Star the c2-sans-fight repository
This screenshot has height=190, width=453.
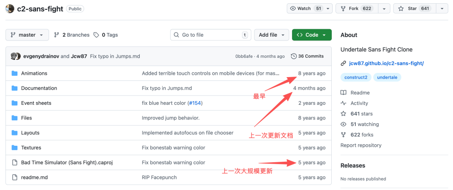coord(413,8)
